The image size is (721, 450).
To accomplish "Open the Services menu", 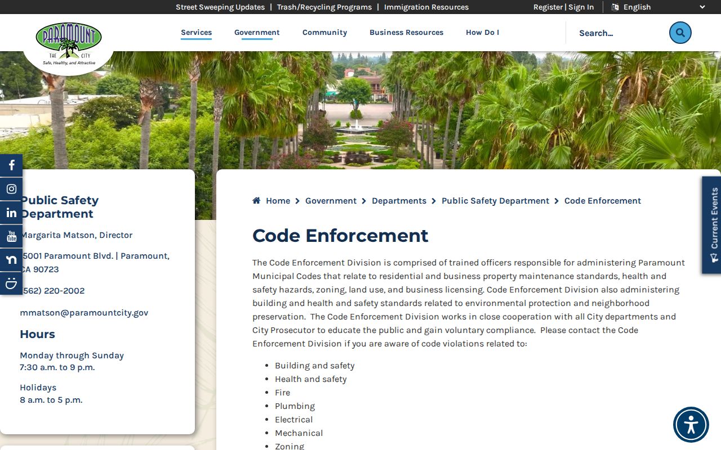I will [197, 33].
